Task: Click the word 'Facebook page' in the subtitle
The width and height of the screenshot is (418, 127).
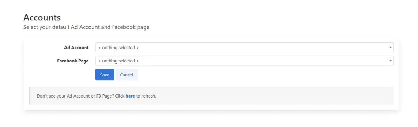Action: [x=131, y=27]
